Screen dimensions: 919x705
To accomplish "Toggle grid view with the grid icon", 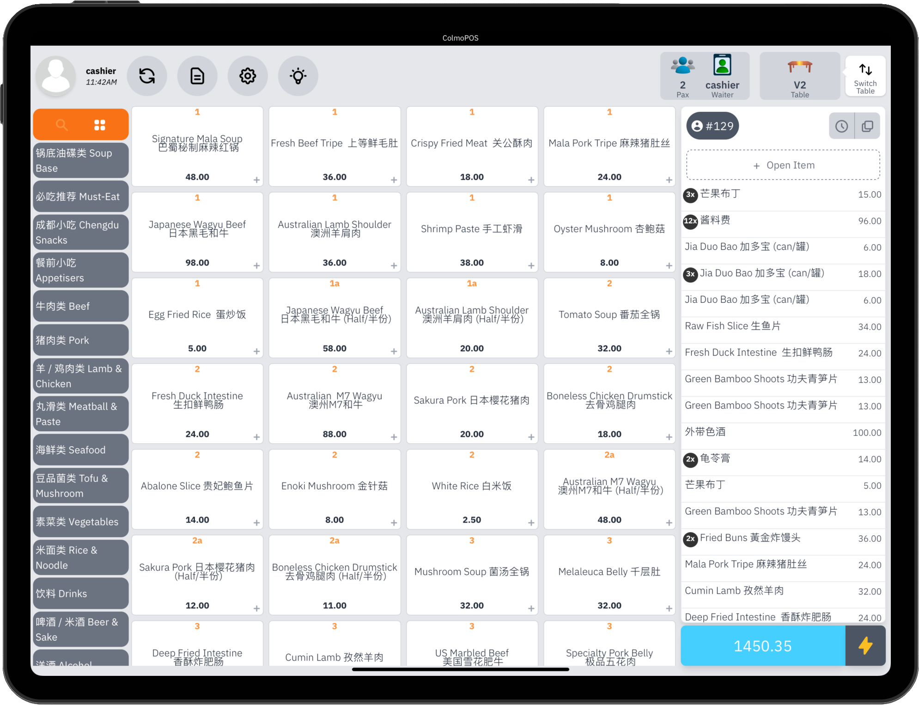I will click(100, 124).
